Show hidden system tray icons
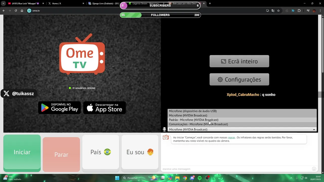Viewport: 324px width, 182px height. coord(291,178)
